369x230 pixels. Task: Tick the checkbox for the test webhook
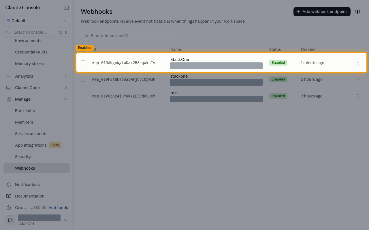83,96
